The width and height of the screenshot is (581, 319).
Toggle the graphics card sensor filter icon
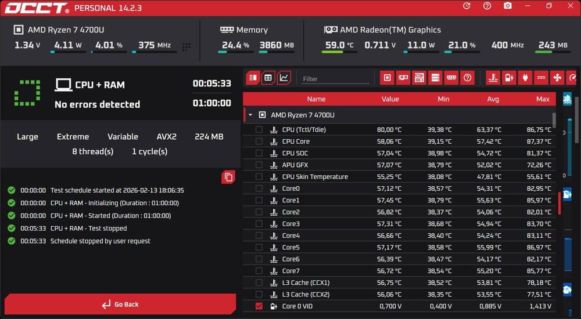pyautogui.click(x=403, y=78)
